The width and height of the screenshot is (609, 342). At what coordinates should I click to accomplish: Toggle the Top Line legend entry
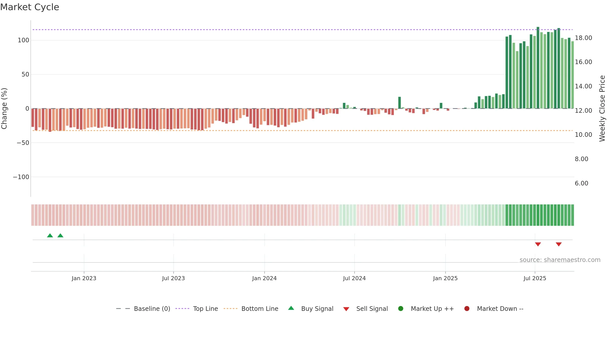[196, 309]
